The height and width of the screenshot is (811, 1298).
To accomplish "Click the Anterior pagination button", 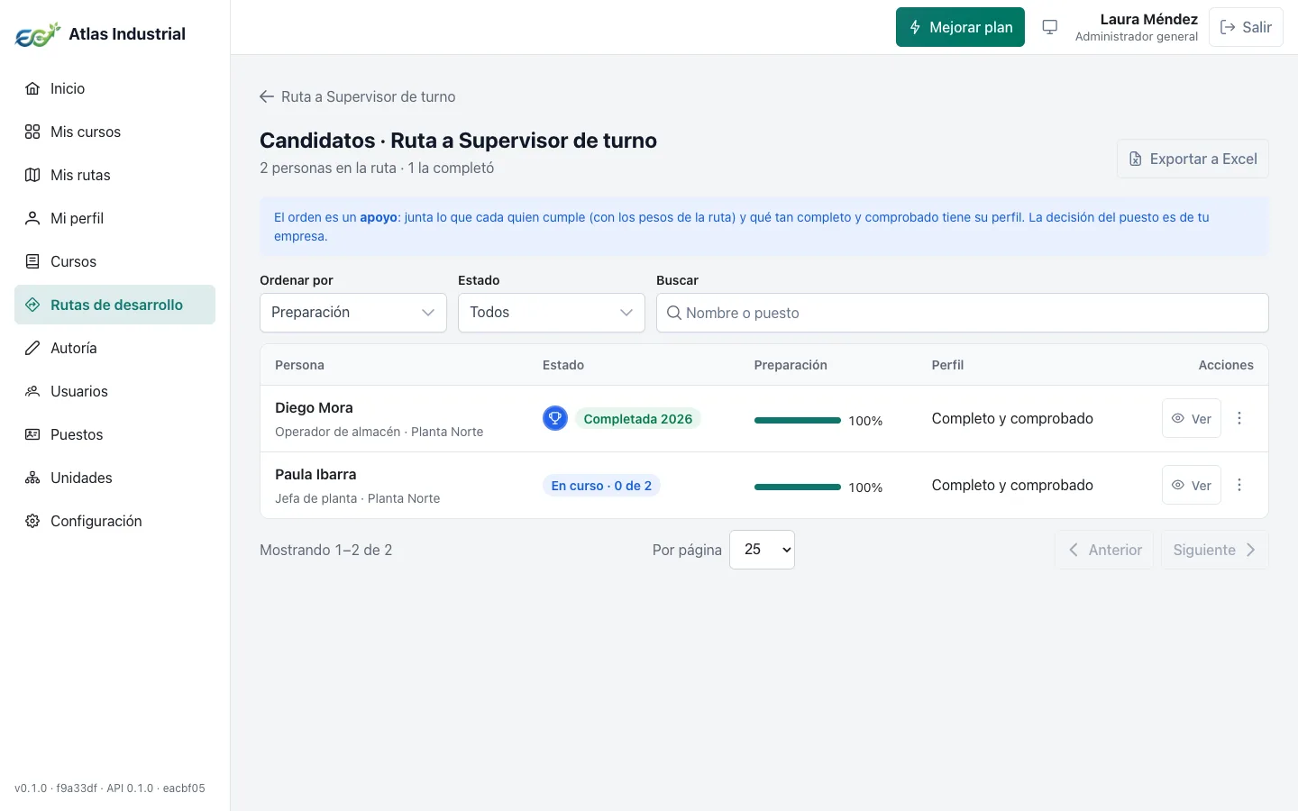I will pos(1104,550).
